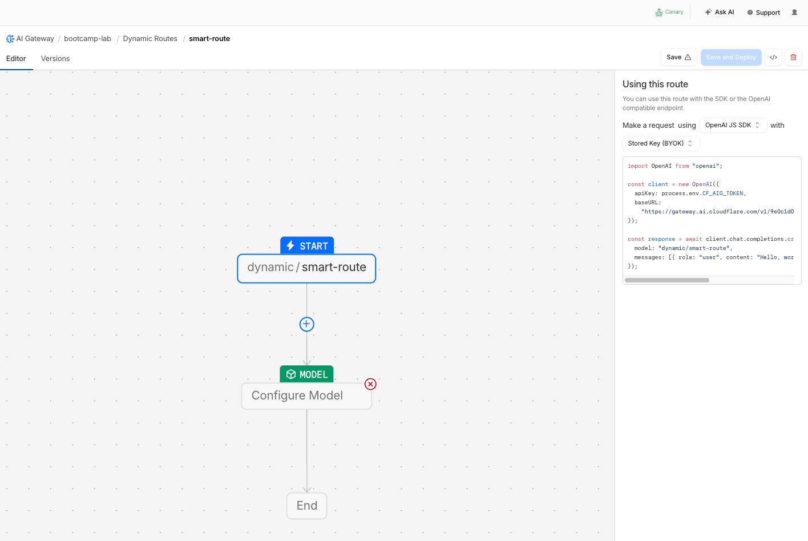Navigate to Dynamic Routes breadcrumb
This screenshot has width=808, height=541.
150,39
